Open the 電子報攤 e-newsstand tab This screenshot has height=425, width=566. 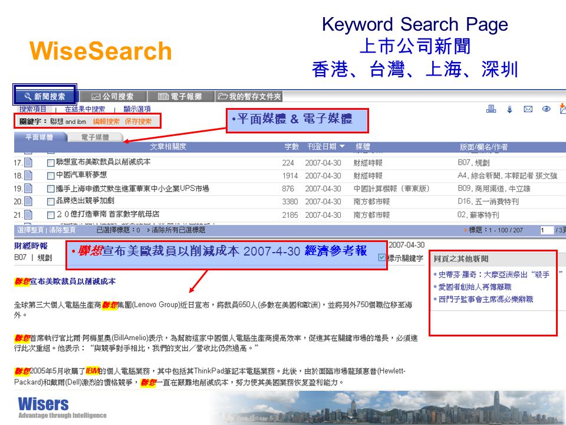180,96
